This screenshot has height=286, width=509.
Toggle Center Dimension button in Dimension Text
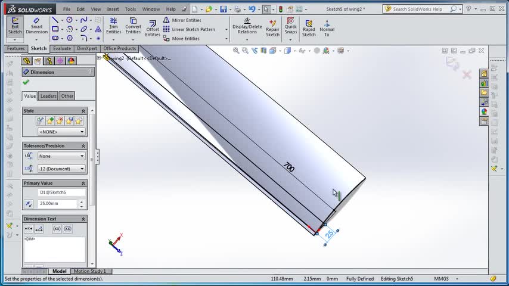pyautogui.click(x=29, y=229)
